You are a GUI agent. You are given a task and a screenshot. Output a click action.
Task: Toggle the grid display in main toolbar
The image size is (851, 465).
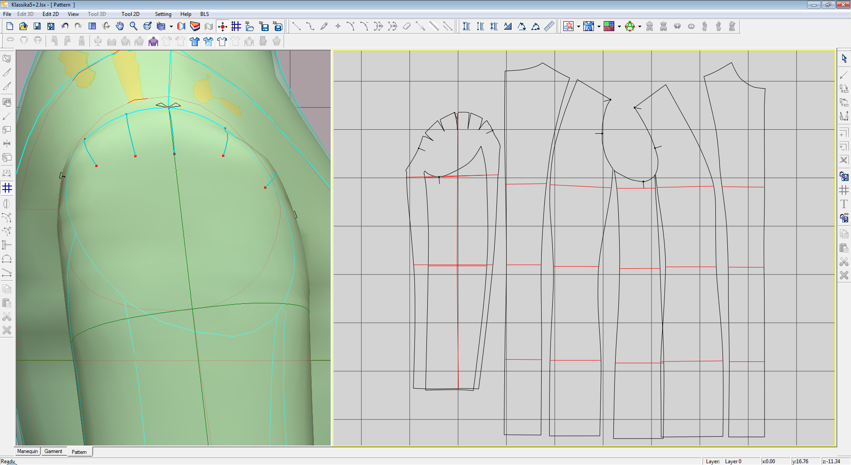coord(236,27)
